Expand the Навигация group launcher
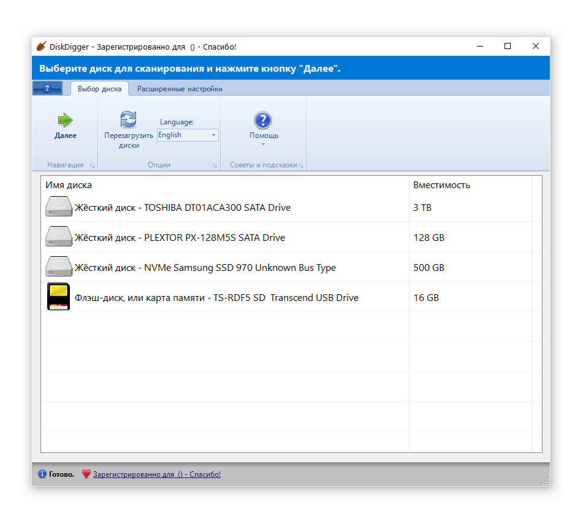The height and width of the screenshot is (521, 583). click(92, 165)
